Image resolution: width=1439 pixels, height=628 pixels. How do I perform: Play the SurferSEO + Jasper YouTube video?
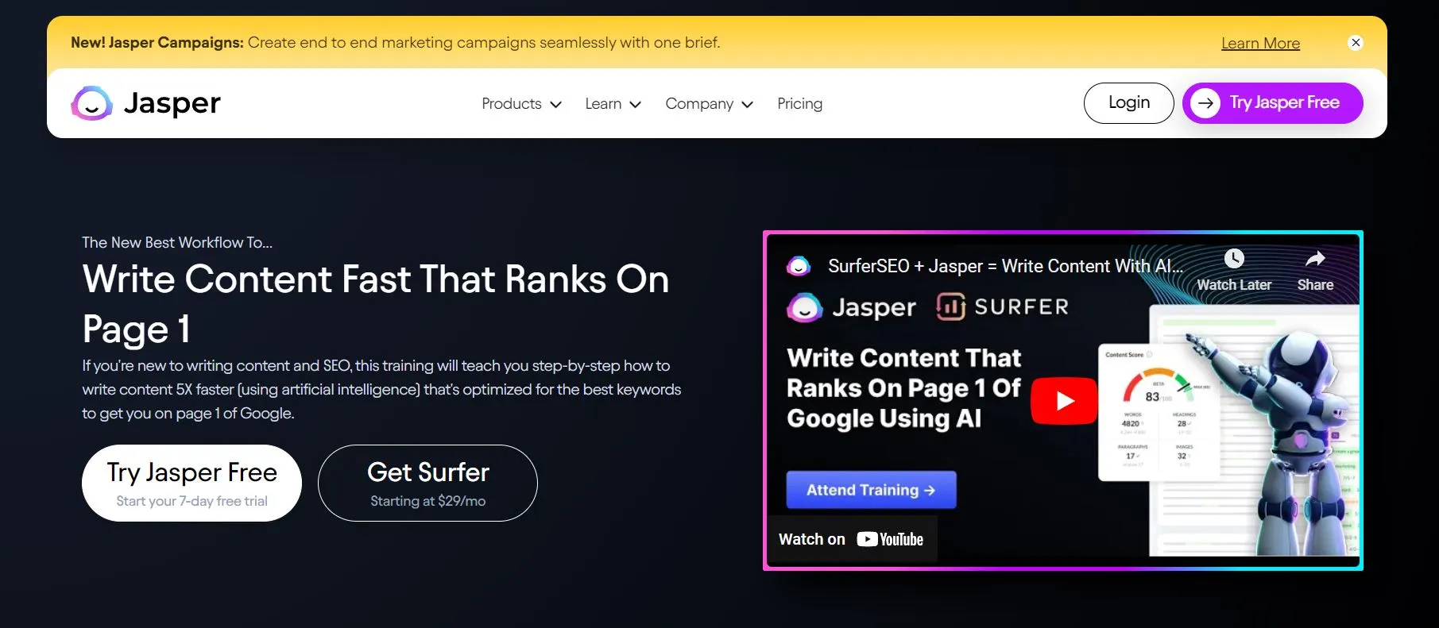(x=1064, y=401)
